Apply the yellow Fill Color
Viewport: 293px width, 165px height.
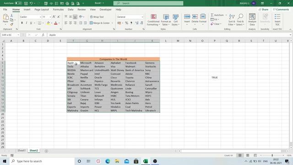48,23
